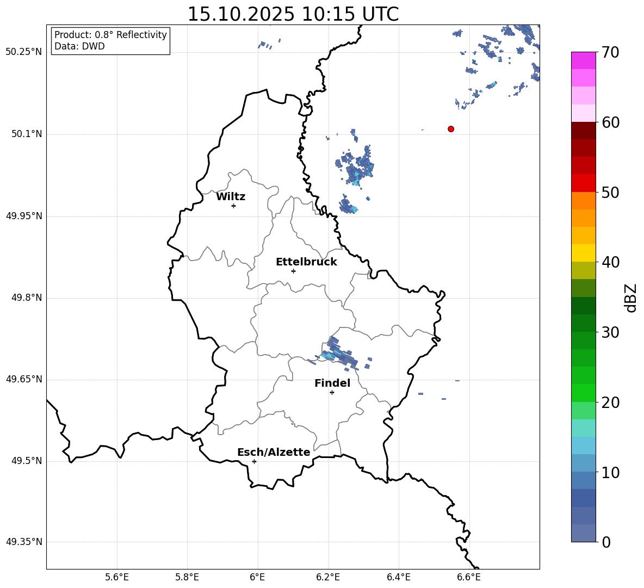Click the Findel station cross marker
Screen dimensions: 644x588
tap(332, 393)
